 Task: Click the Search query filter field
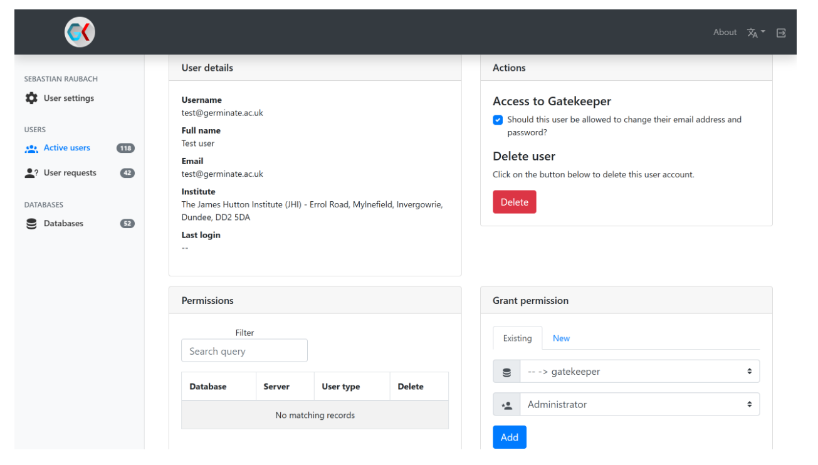point(244,351)
